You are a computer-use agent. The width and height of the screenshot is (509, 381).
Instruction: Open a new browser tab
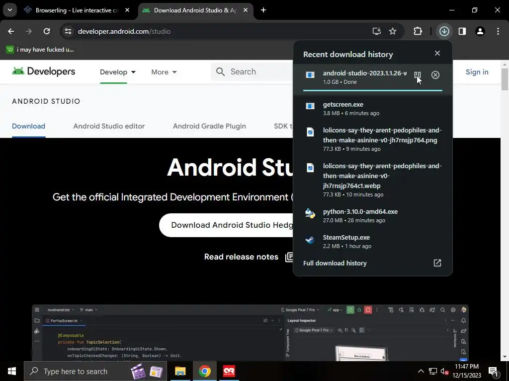click(x=263, y=10)
